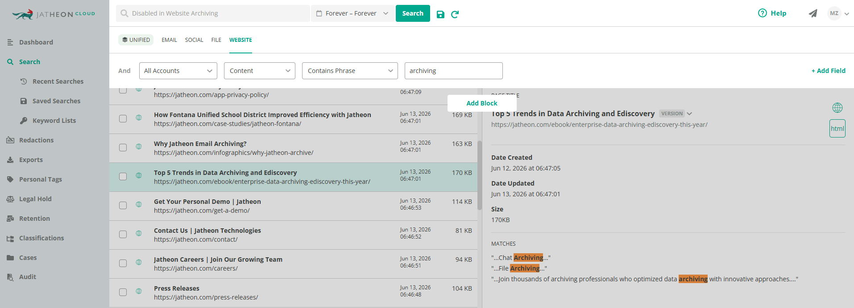Click the Dashboard sidebar icon
This screenshot has width=854, height=308.
point(10,42)
